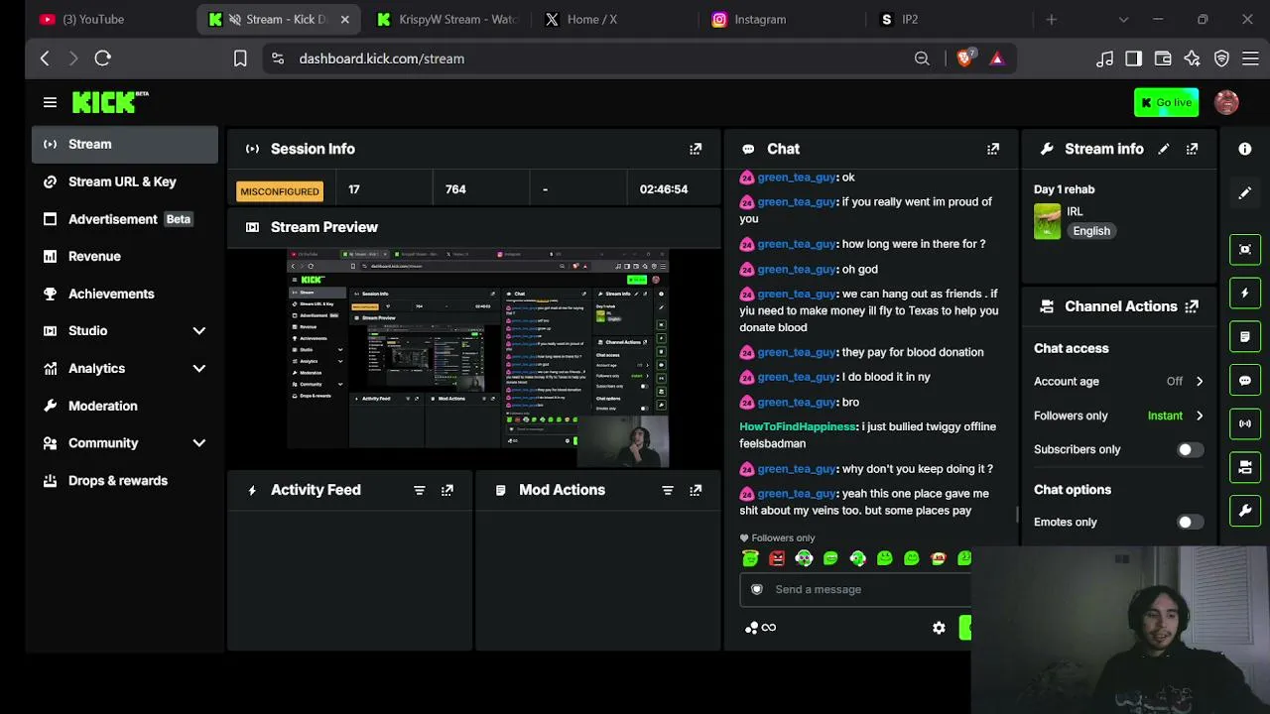
Task: Open Brave VPN shield icon
Action: coord(1221,59)
